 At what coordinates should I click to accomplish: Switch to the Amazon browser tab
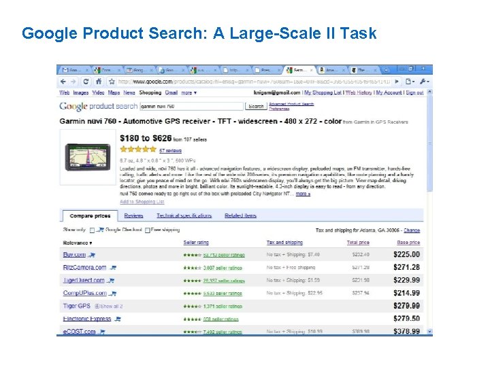coord(331,70)
